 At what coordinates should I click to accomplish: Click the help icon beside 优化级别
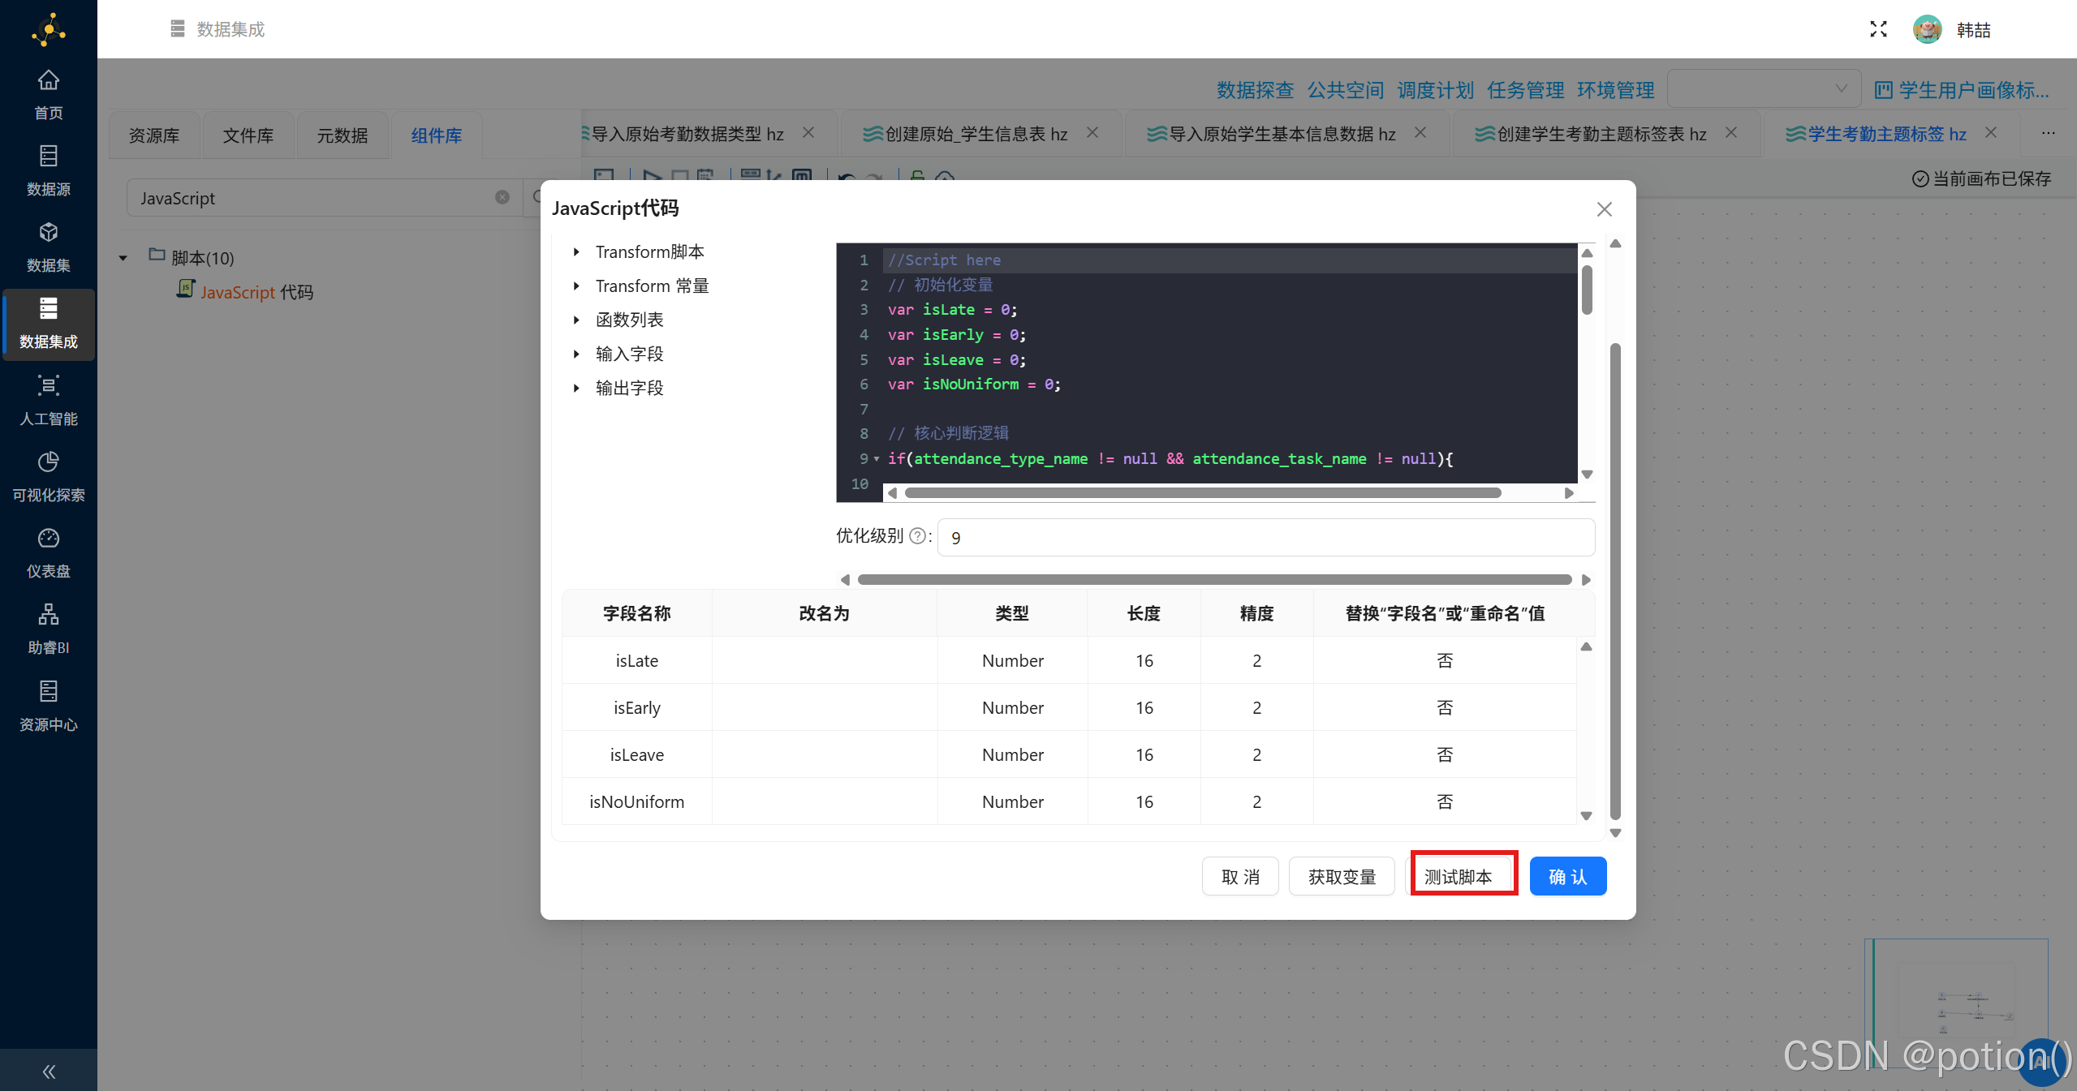(x=917, y=535)
